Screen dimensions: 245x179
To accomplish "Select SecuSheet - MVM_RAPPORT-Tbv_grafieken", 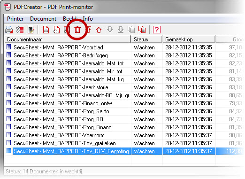I will (x=65, y=143).
